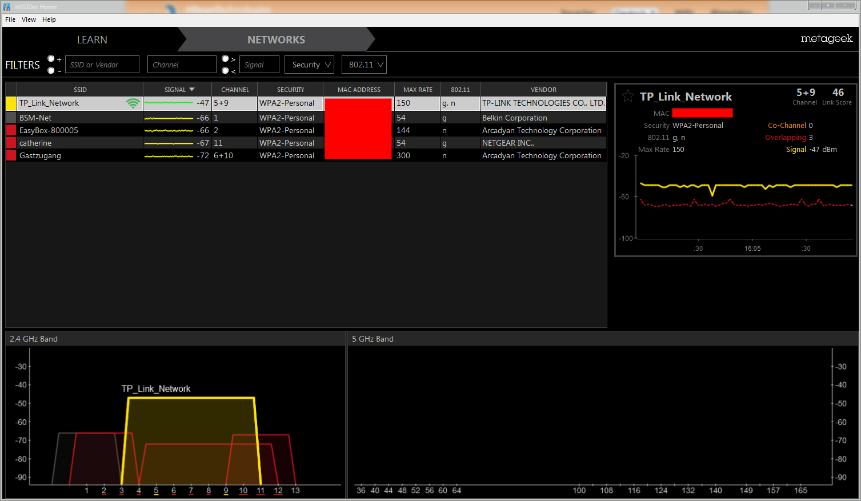Switch to the LEARN tab
The width and height of the screenshot is (861, 501).
[x=92, y=40]
